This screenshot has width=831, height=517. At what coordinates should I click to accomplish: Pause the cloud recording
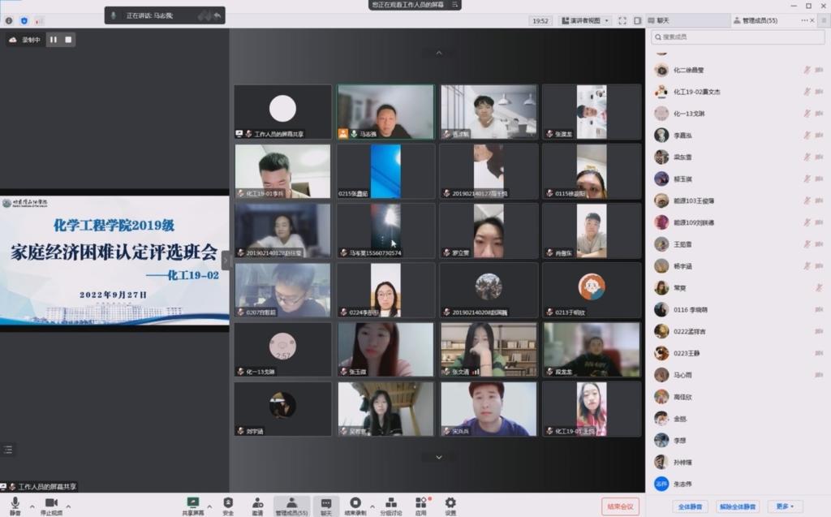point(54,39)
